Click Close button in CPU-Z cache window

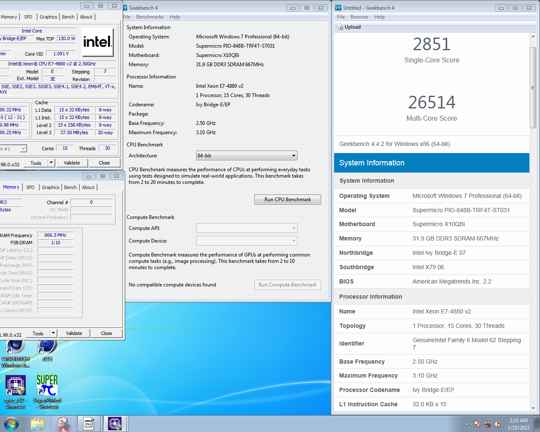pos(104,163)
